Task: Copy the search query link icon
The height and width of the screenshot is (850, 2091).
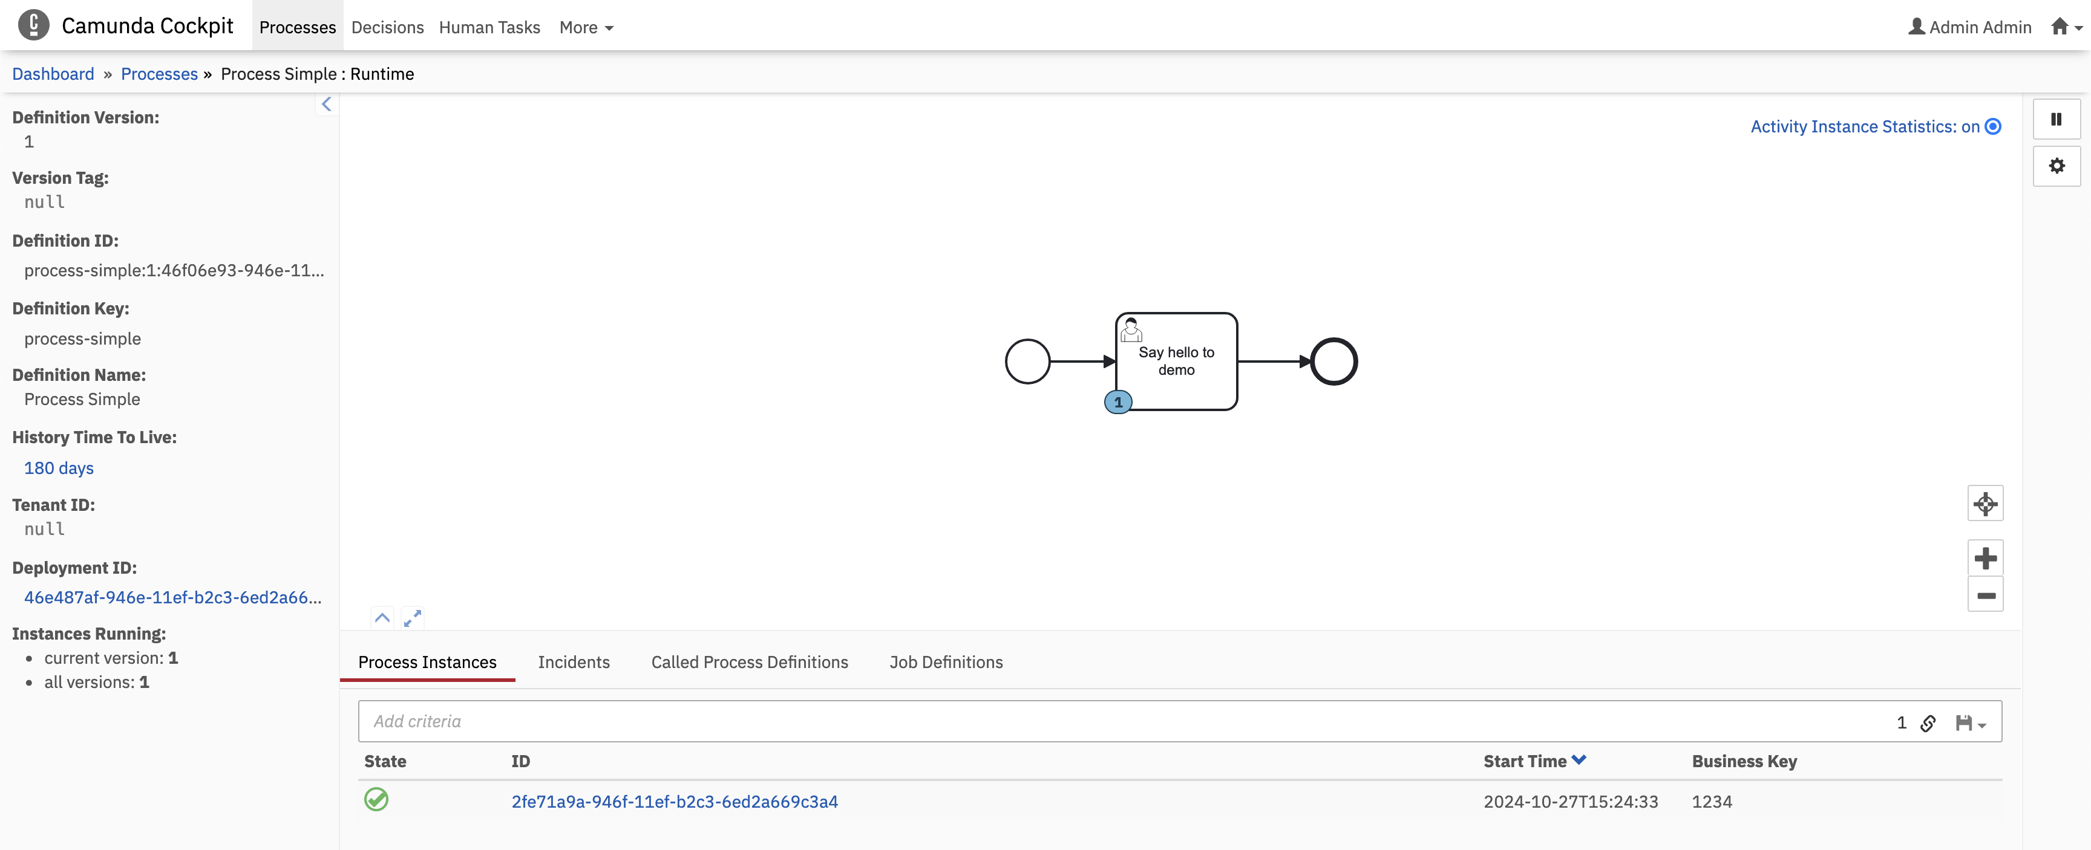Action: (1928, 722)
